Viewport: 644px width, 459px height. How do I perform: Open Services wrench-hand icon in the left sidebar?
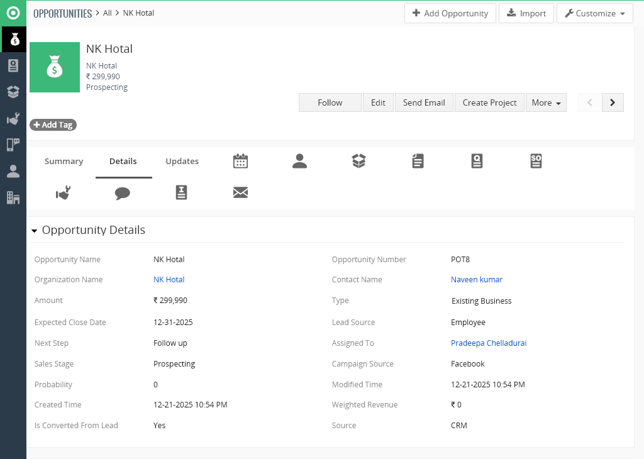click(x=13, y=119)
